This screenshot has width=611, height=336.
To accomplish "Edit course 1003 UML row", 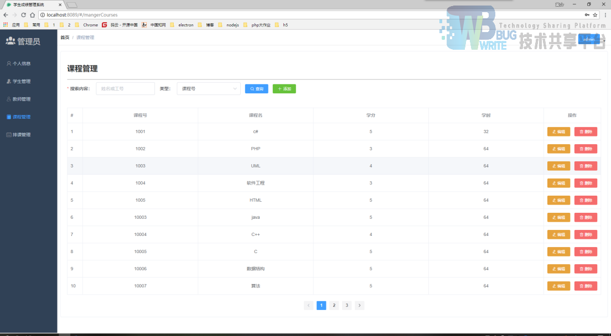I will [x=559, y=166].
